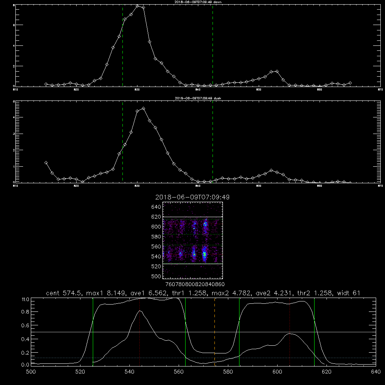This screenshot has height=385, width=385.
Task: Click the 600 tick label on bottom plot x-axis
Action: [277, 372]
